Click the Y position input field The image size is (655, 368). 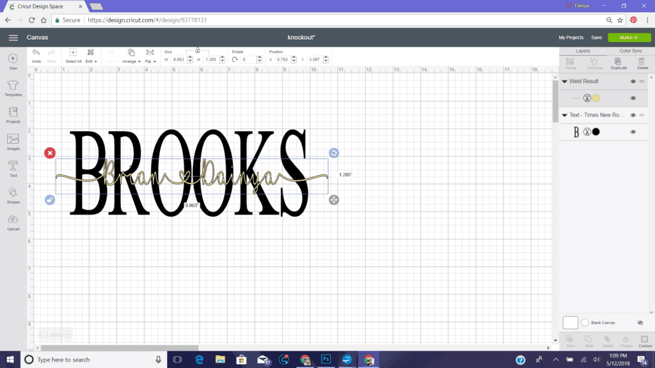[315, 59]
